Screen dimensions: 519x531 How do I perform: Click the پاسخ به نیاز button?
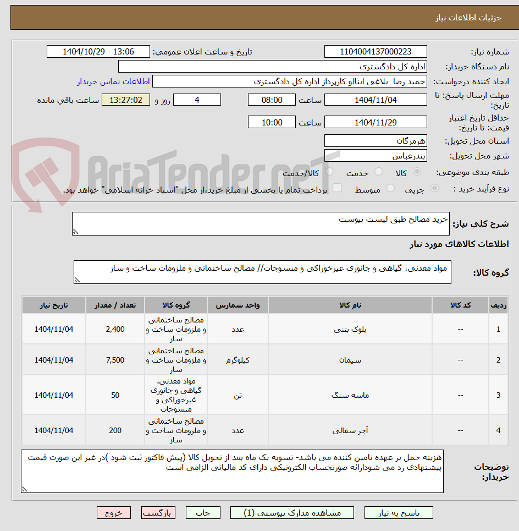point(399,513)
